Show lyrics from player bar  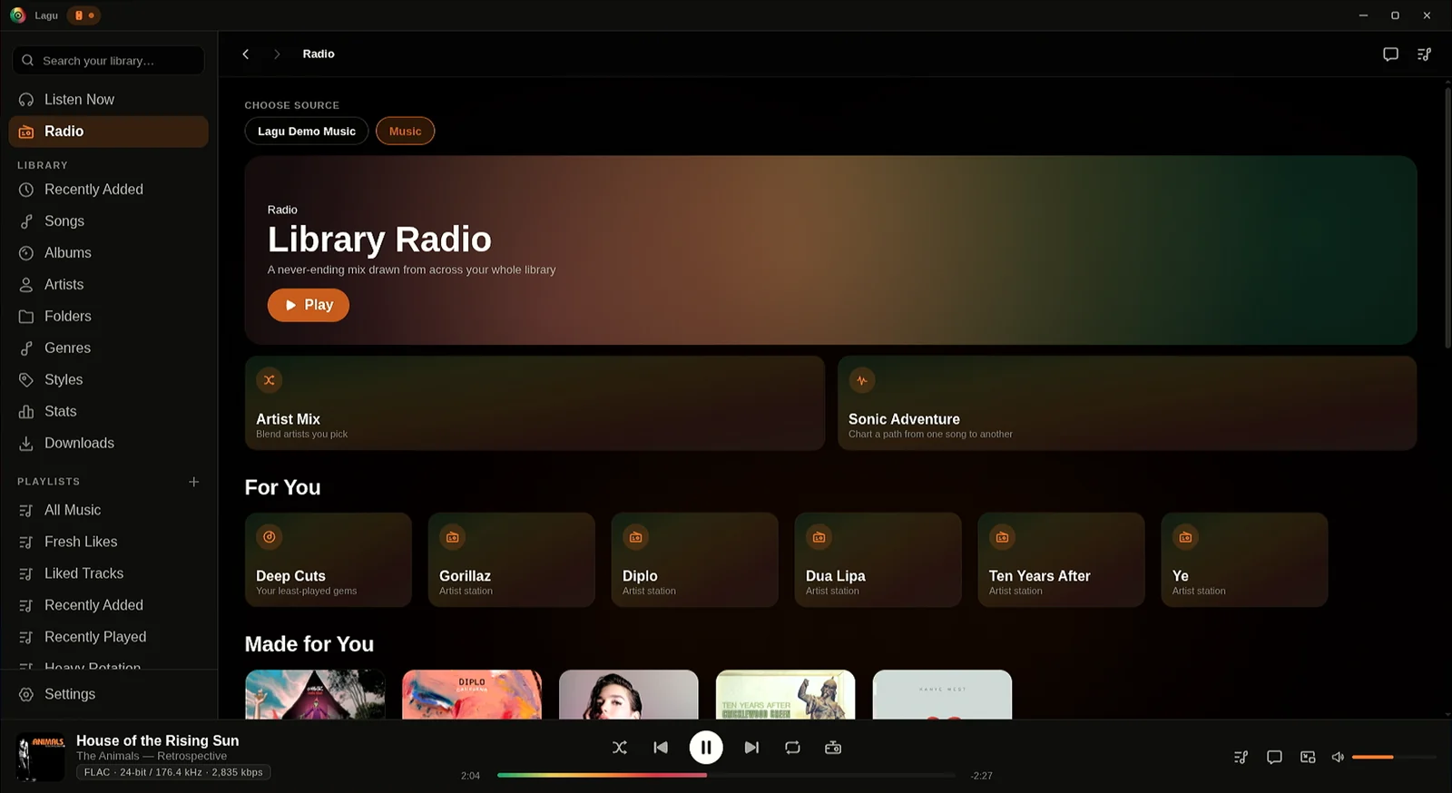click(1274, 757)
